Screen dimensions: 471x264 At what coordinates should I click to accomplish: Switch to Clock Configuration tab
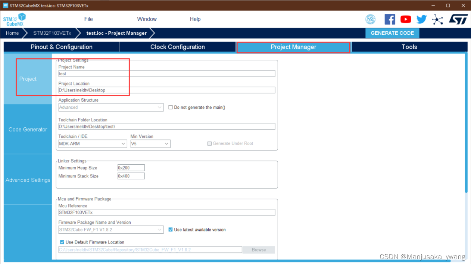pos(178,47)
